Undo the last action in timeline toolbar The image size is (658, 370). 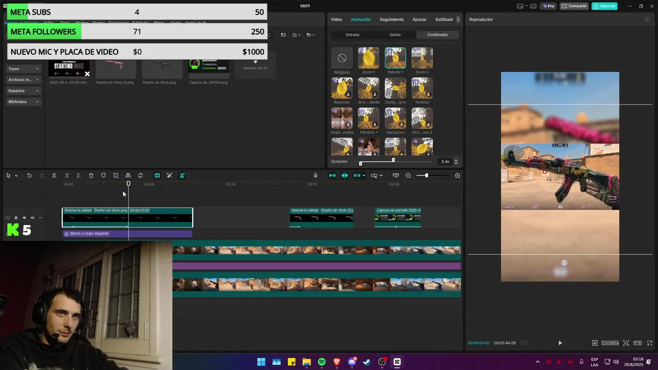pyautogui.click(x=29, y=176)
